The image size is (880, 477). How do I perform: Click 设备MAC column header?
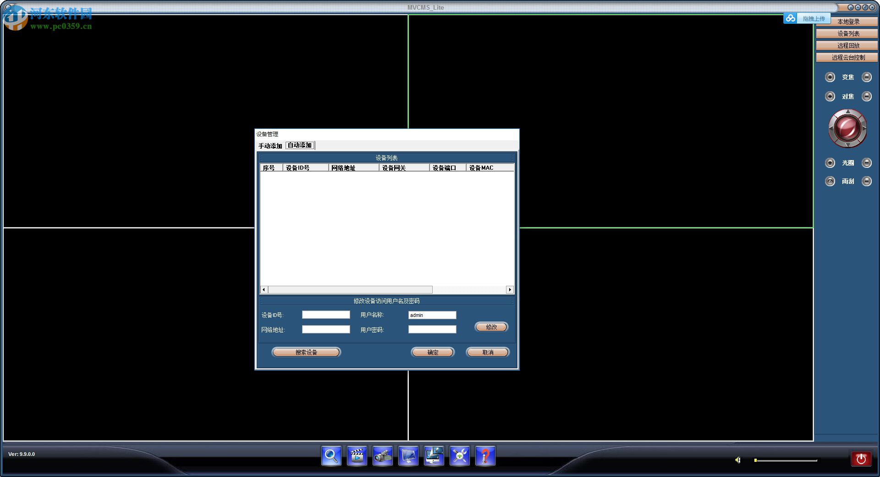click(x=490, y=168)
